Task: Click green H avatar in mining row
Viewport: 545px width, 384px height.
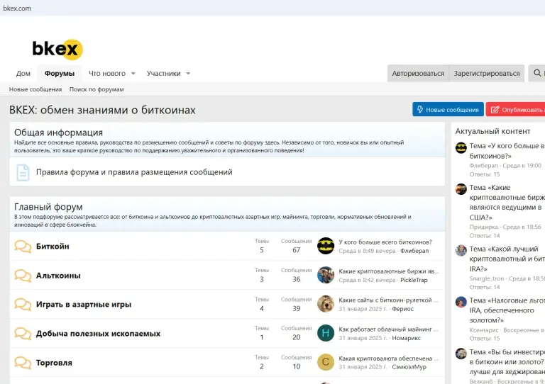Action: [x=326, y=333]
